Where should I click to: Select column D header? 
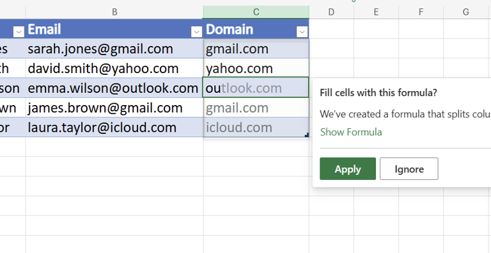coord(331,12)
